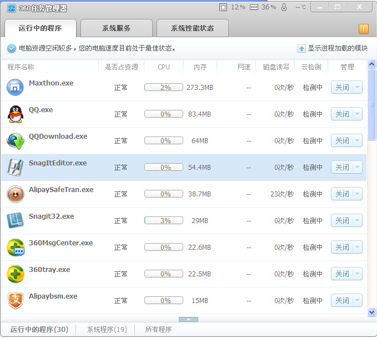Open 关闭 dropdown arrow for Alipaybsm.exe

[x=357, y=301]
